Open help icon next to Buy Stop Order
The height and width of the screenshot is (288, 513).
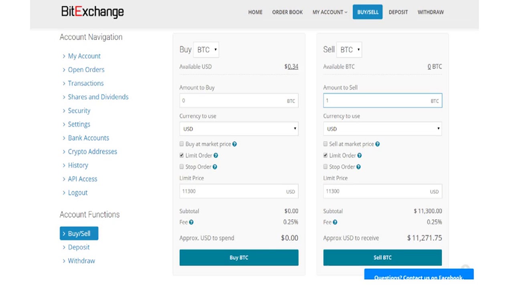click(x=215, y=167)
